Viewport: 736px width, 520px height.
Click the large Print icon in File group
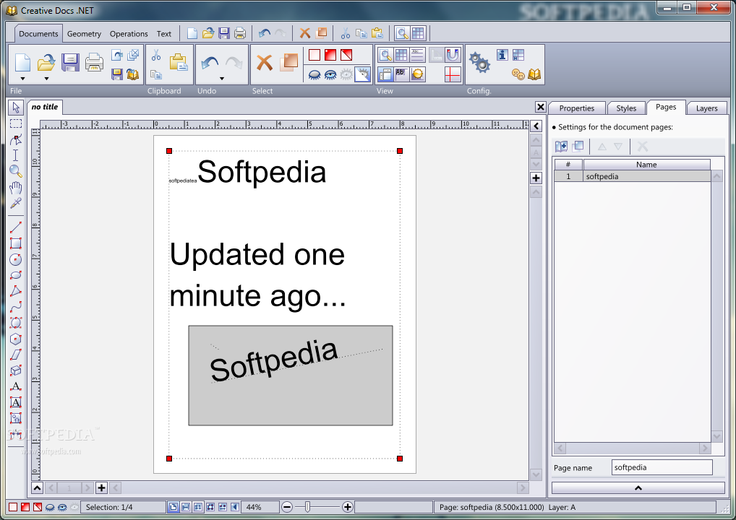click(94, 62)
